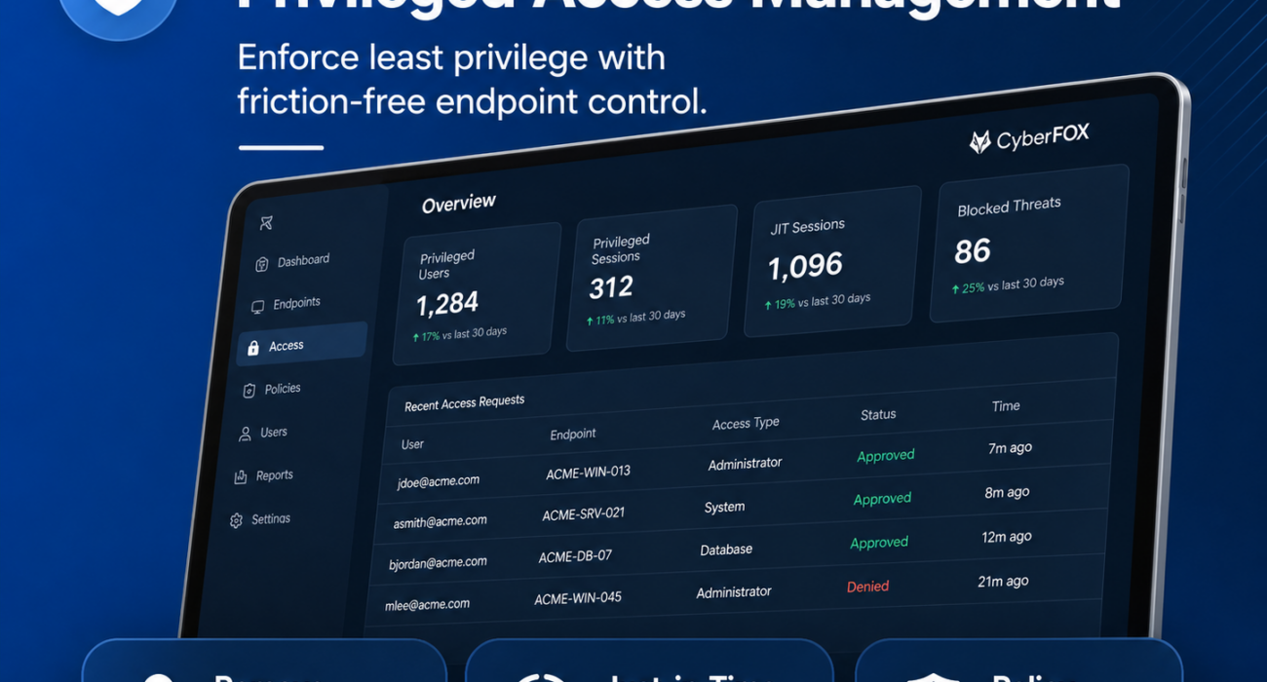Viewport: 1267px width, 682px height.
Task: Select the Access sidebar item
Action: coord(302,345)
